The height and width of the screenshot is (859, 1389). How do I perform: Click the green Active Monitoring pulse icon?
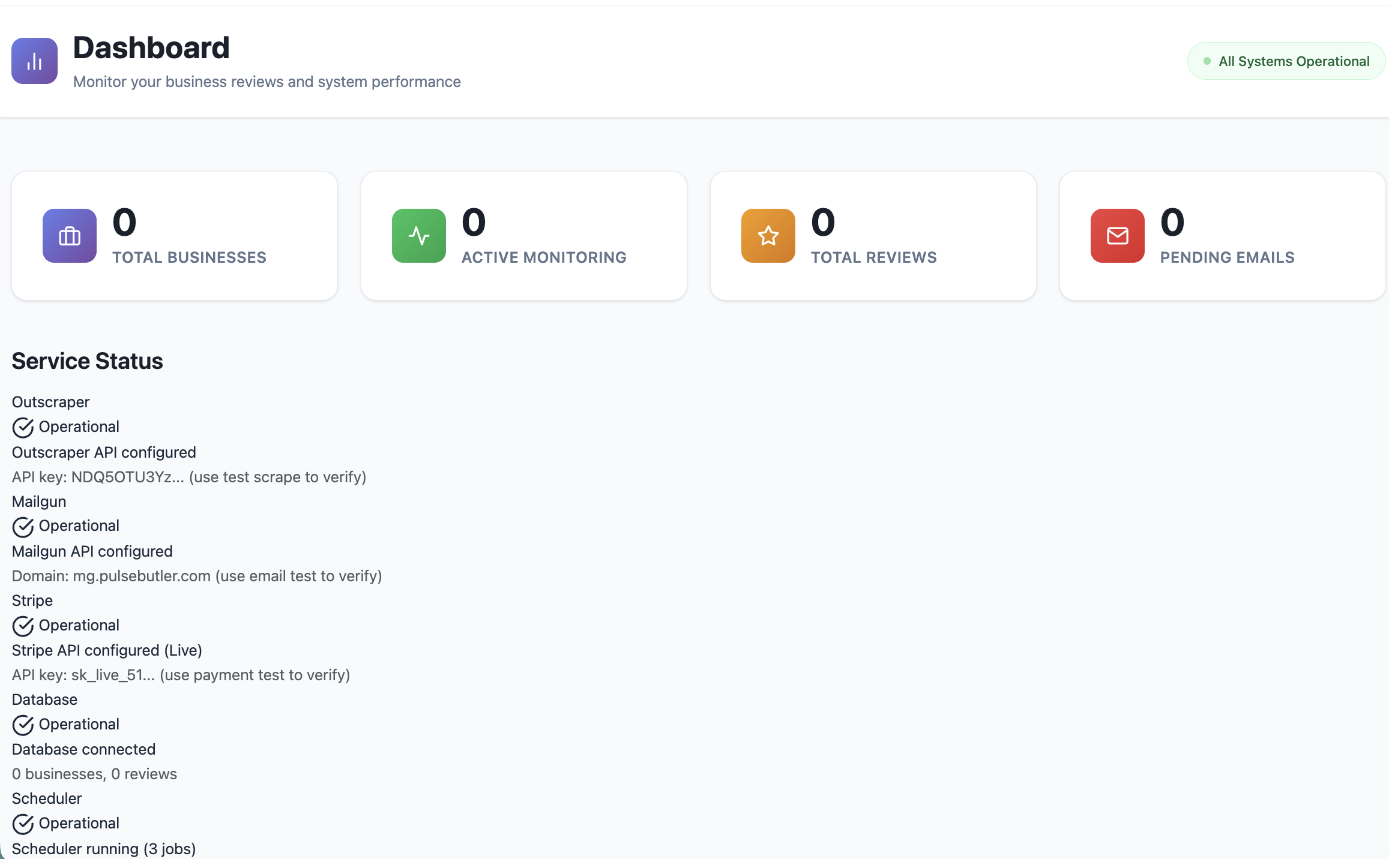point(419,236)
